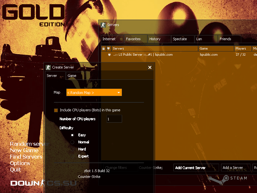
Task: Choose Random server from main menu
Action: pyautogui.click(x=30, y=144)
